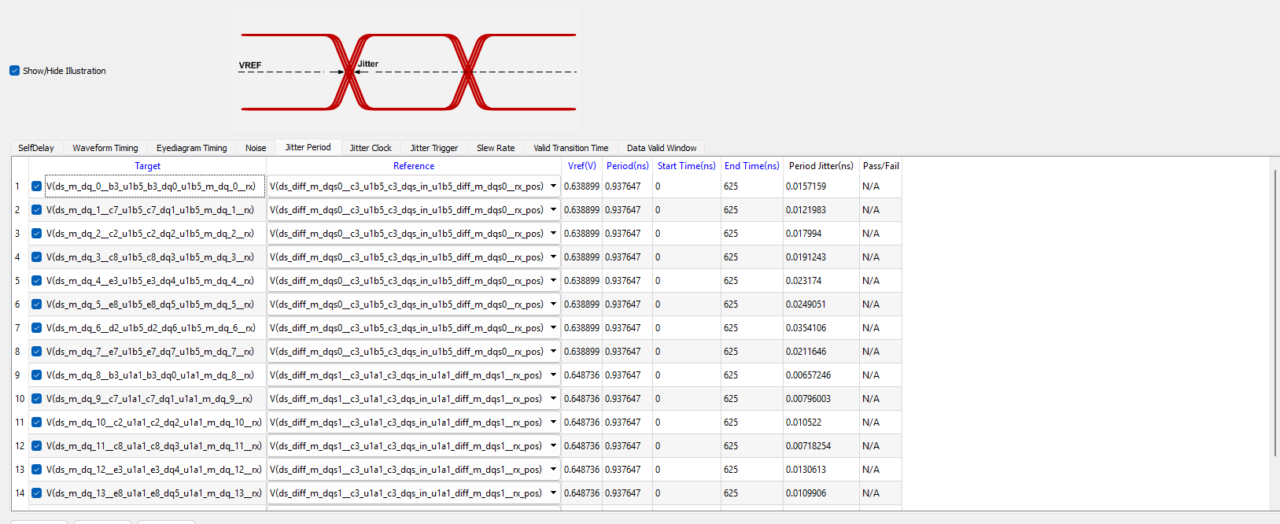Select the Vref cell in row 3
The image size is (1280, 524).
click(581, 234)
